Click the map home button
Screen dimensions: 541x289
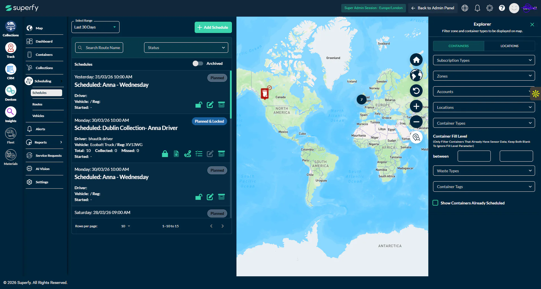coord(416,60)
